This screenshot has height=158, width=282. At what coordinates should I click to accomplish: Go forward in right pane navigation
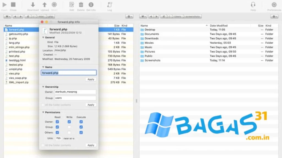pos(156,16)
